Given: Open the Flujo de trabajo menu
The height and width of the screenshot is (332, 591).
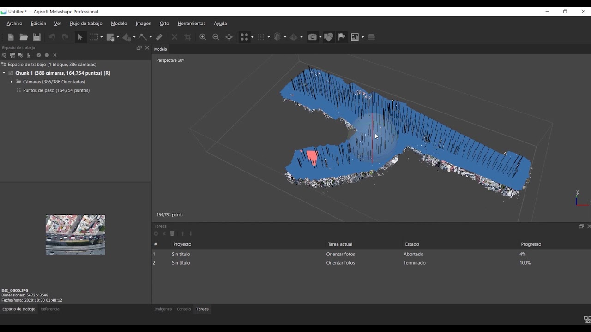Looking at the screenshot, I should coord(86,24).
